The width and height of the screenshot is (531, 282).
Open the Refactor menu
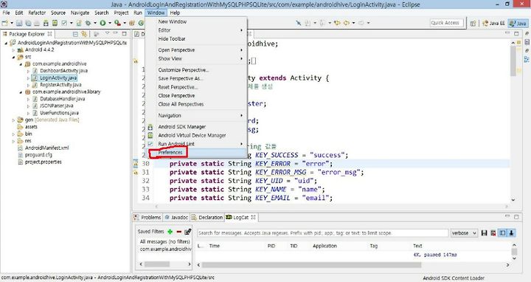coord(37,13)
